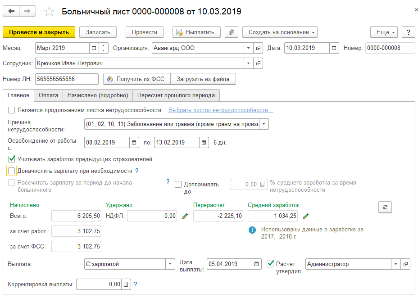
Task: Enable Доначислить зарплату при необходимости checkbox
Action: (x=12, y=171)
